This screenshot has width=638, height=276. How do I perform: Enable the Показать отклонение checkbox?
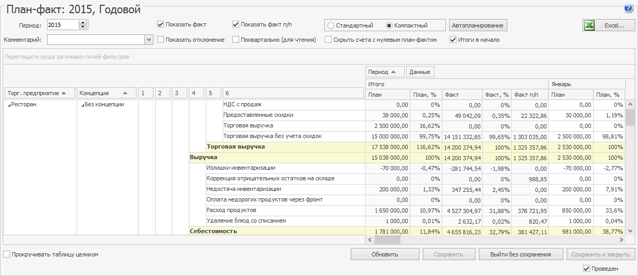click(161, 40)
